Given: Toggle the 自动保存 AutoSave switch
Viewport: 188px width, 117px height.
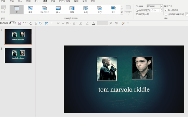Looking at the screenshot, I should [12, 23].
